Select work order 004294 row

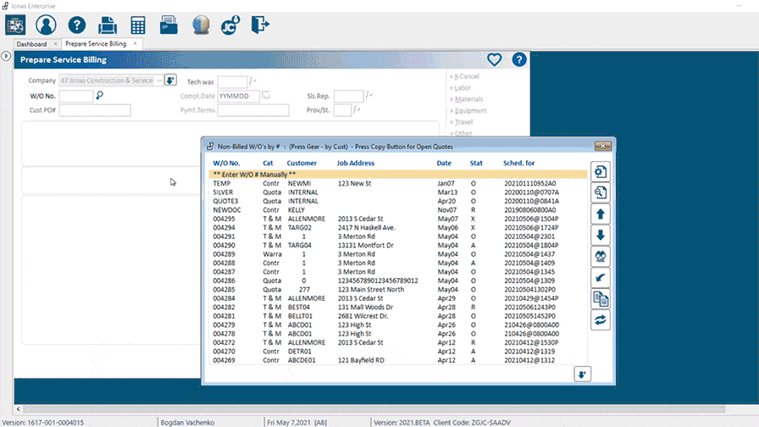[x=398, y=228]
